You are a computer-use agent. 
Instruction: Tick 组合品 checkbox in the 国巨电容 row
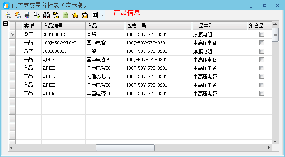[262, 43]
